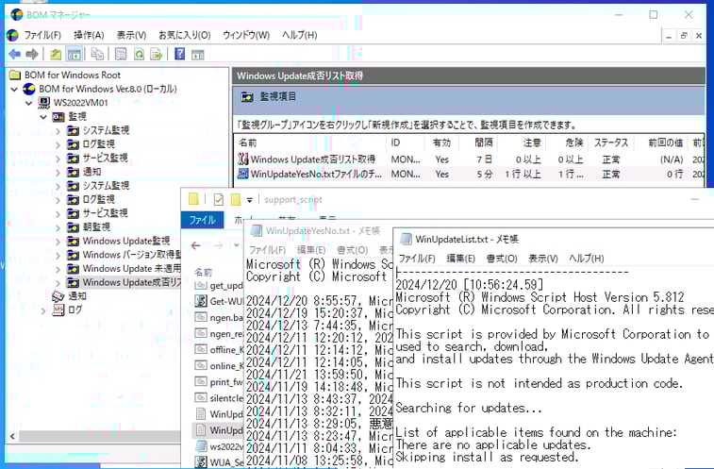The image size is (714, 469).
Task: Open the ファイル tab in support_script explorer
Action: pyautogui.click(x=202, y=220)
